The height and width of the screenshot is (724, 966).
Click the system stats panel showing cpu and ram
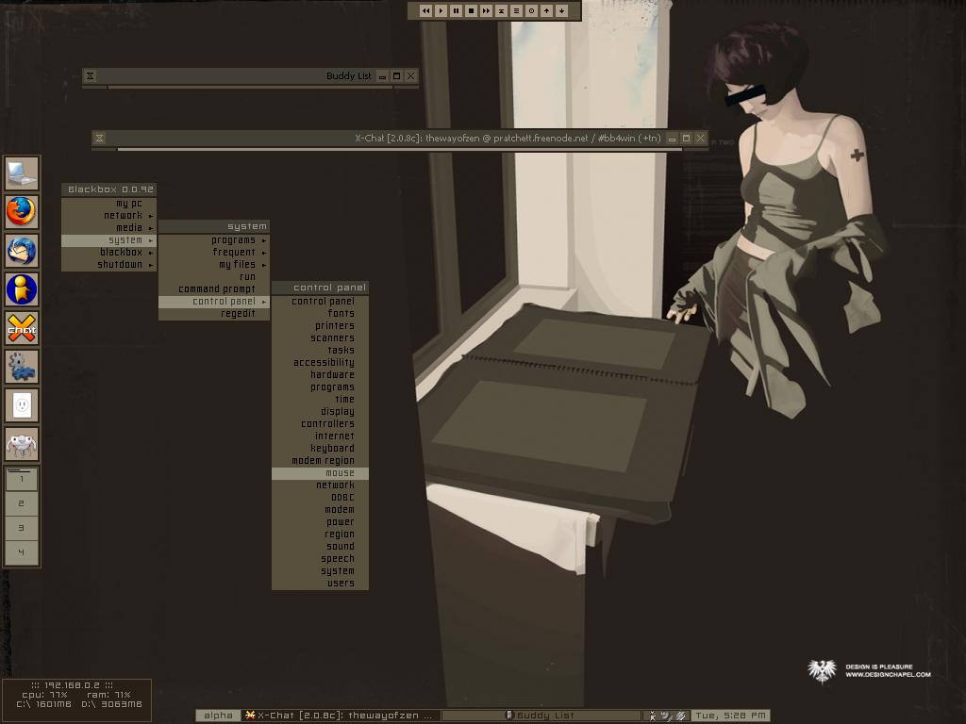77,700
